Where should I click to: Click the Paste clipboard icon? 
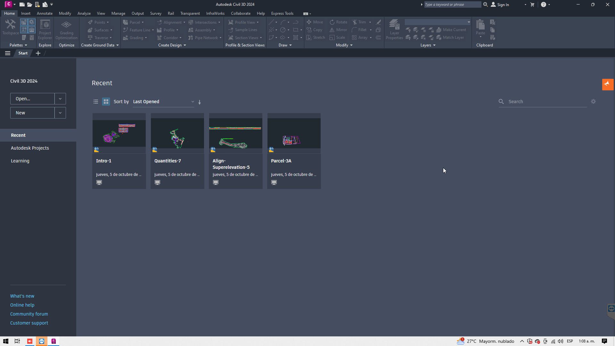click(480, 26)
